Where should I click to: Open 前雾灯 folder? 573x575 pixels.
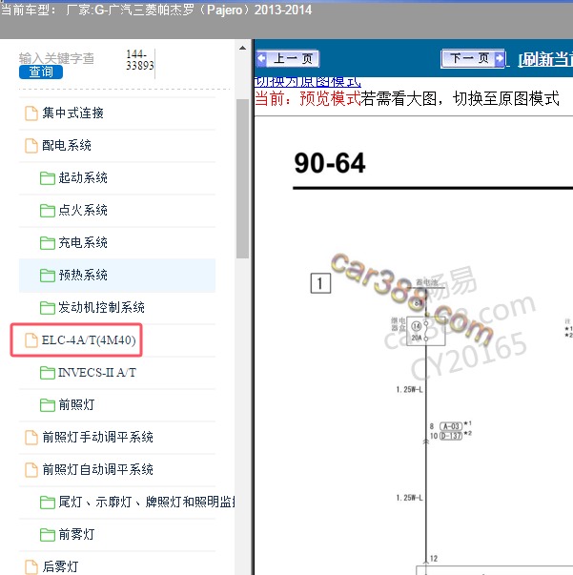(x=76, y=534)
